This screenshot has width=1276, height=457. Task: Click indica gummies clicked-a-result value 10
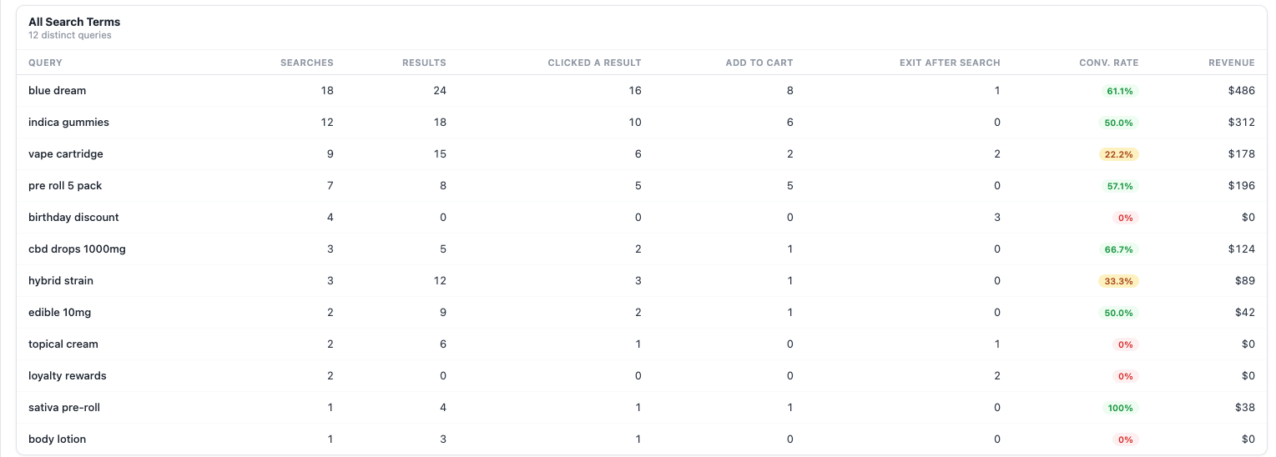point(635,123)
